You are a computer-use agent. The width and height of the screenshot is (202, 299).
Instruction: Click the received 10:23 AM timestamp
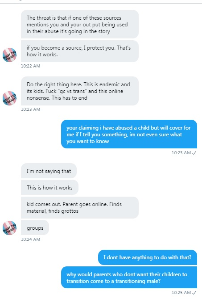pos(30,109)
